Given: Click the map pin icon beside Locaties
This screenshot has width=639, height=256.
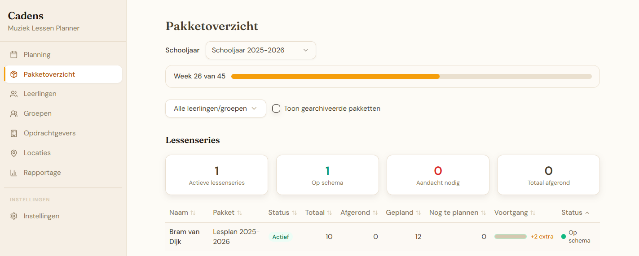Looking at the screenshot, I should [x=14, y=153].
